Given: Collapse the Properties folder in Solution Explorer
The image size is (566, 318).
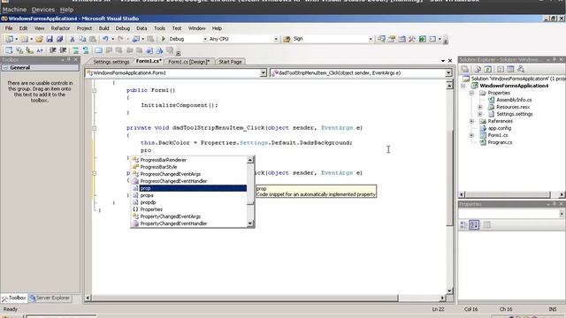Looking at the screenshot, I should click(x=471, y=93).
